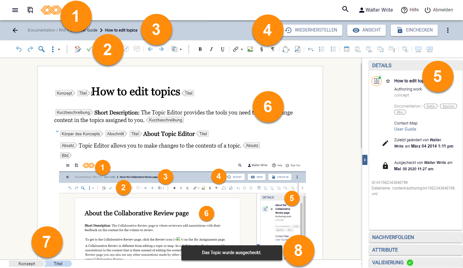Open find and replace in toolbar
463x268 pixels.
pyautogui.click(x=42, y=49)
